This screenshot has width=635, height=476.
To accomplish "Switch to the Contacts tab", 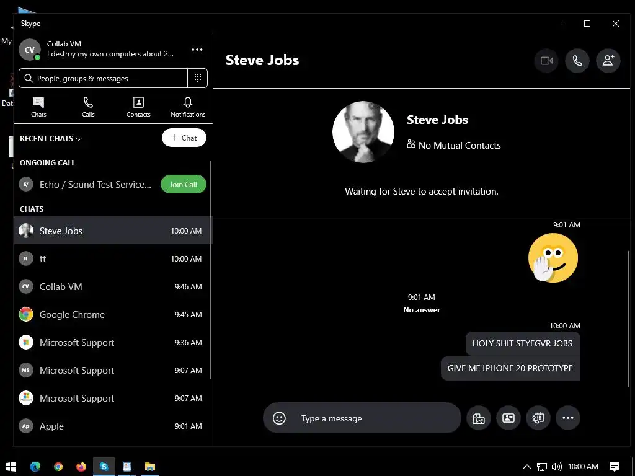I will tap(138, 107).
